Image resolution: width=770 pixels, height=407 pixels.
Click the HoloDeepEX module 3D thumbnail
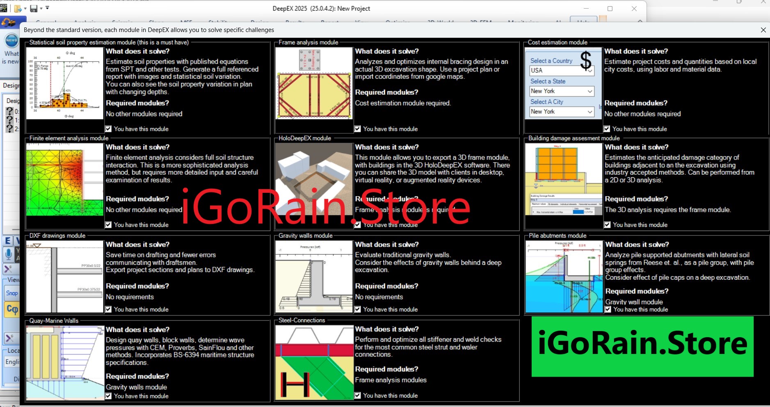[314, 179]
